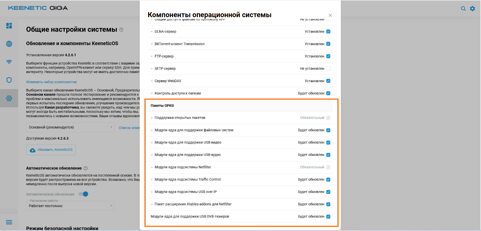Click the Изменить набор компонентов link
This screenshot has width=481, height=231.
tap(52, 82)
